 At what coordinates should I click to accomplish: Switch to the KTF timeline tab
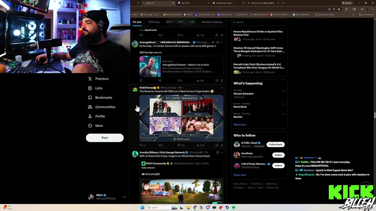point(181,22)
